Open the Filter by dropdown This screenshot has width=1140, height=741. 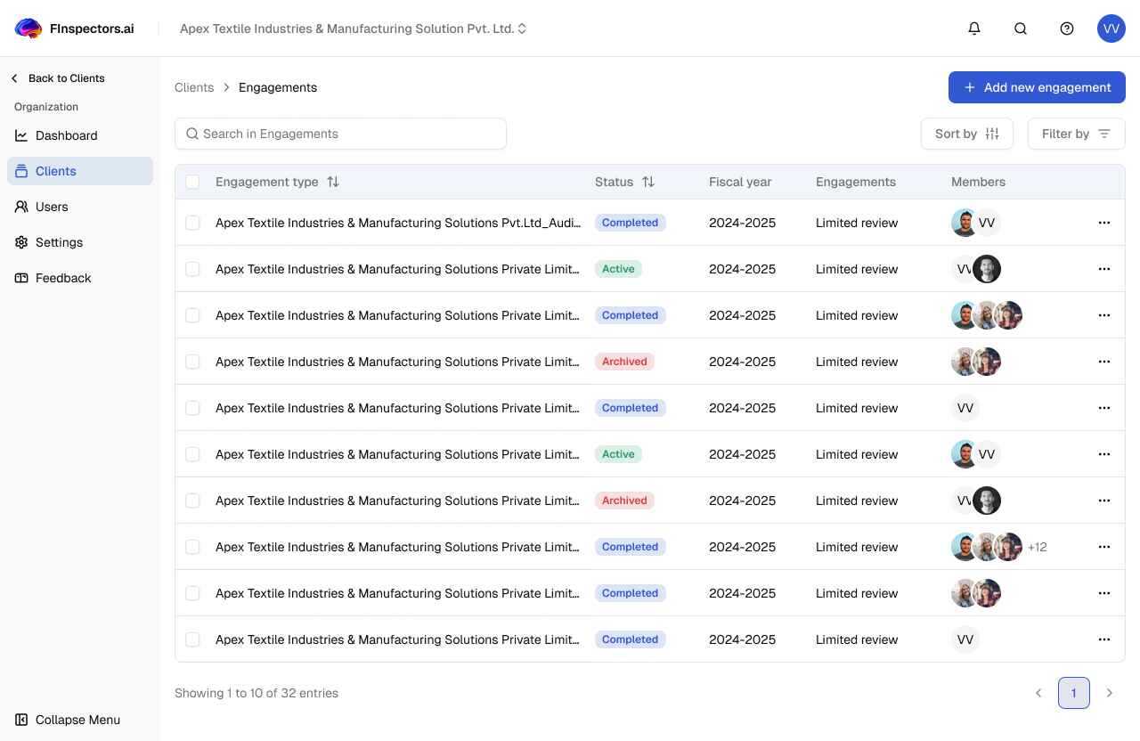click(x=1076, y=134)
